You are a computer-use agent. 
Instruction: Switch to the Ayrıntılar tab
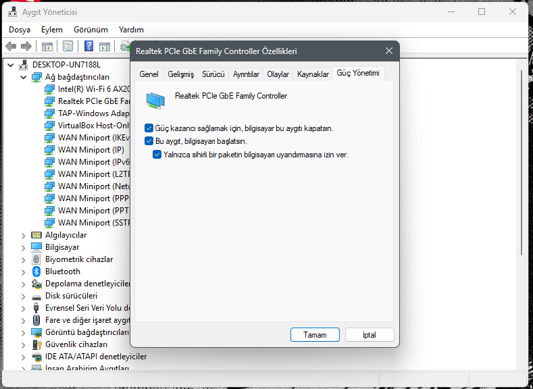coord(246,74)
